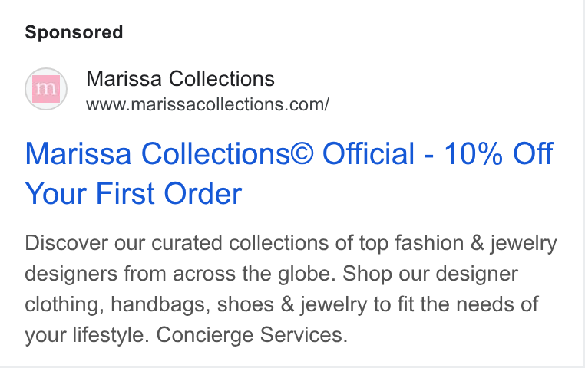Click "top fashion & jewelry" description text

pyautogui.click(x=458, y=243)
